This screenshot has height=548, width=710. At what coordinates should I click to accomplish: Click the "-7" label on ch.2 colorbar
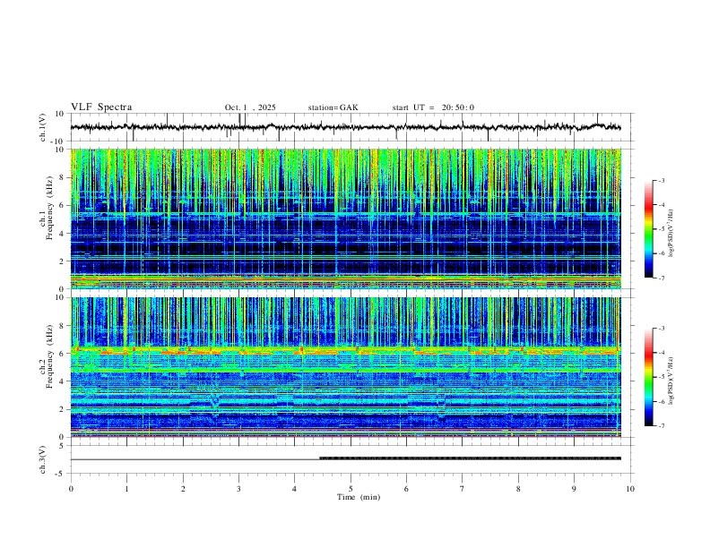pos(661,425)
